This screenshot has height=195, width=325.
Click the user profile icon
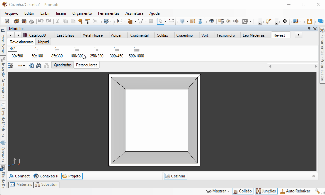pos(309,21)
